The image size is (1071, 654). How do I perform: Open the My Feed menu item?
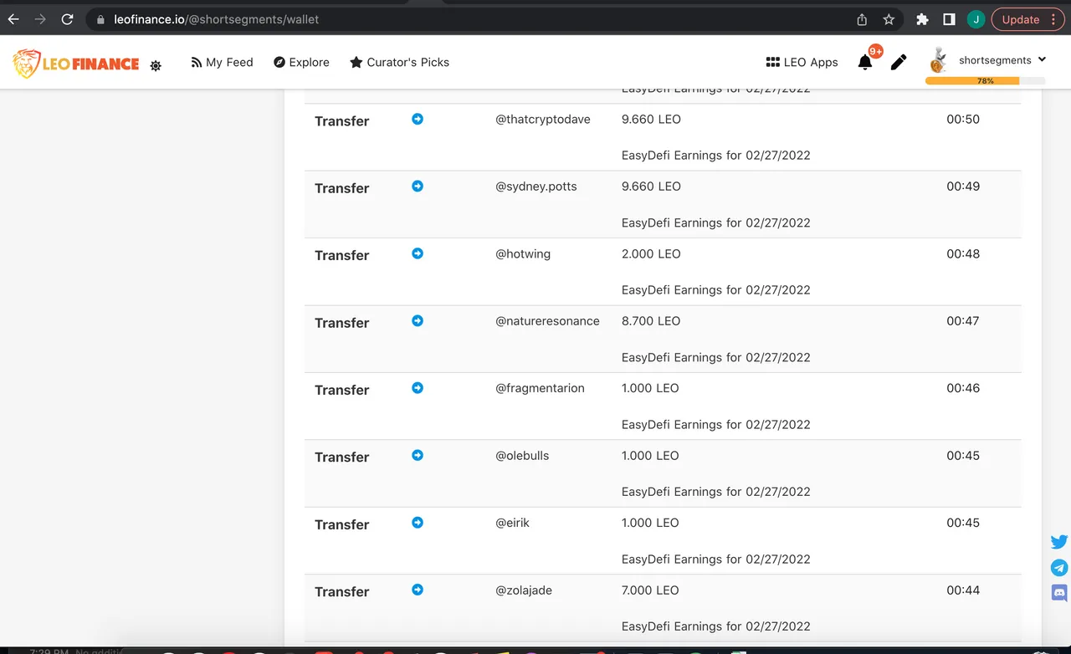(222, 62)
